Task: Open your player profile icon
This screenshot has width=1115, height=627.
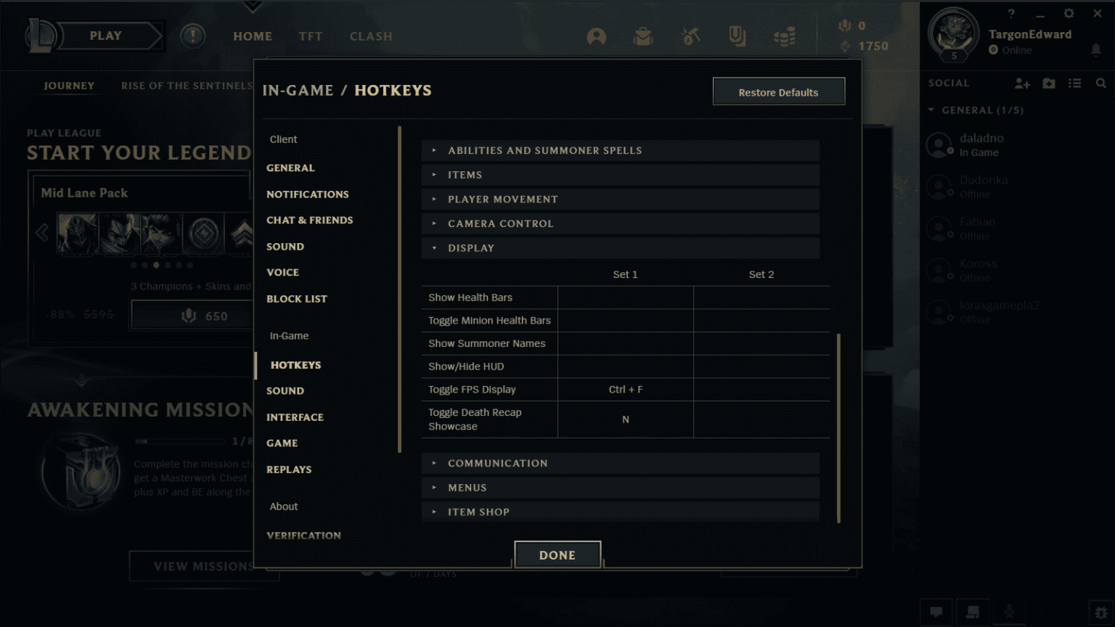Action: (596, 36)
